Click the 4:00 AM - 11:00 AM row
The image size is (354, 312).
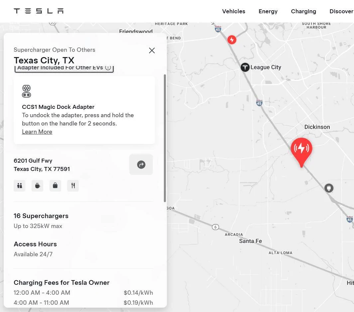coord(83,303)
